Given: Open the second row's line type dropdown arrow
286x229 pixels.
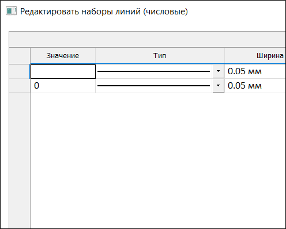Looking at the screenshot, I should pos(218,86).
